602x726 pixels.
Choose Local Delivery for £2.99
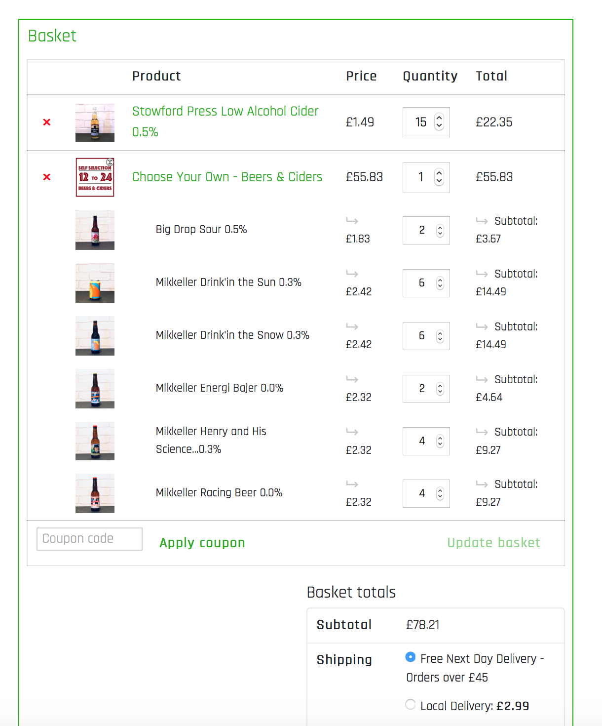point(410,705)
